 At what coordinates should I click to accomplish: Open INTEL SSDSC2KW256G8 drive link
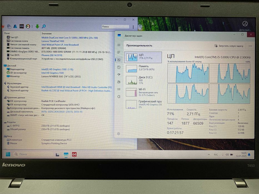(x=62, y=112)
